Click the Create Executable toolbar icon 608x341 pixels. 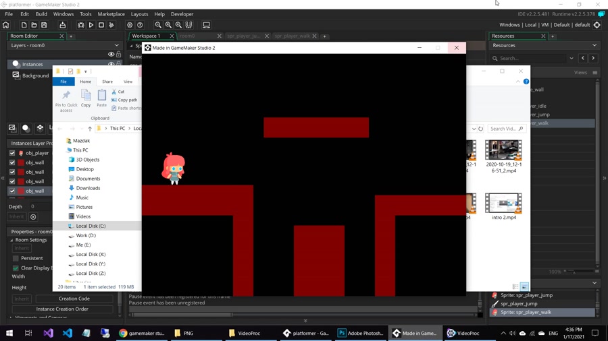pyautogui.click(x=62, y=25)
